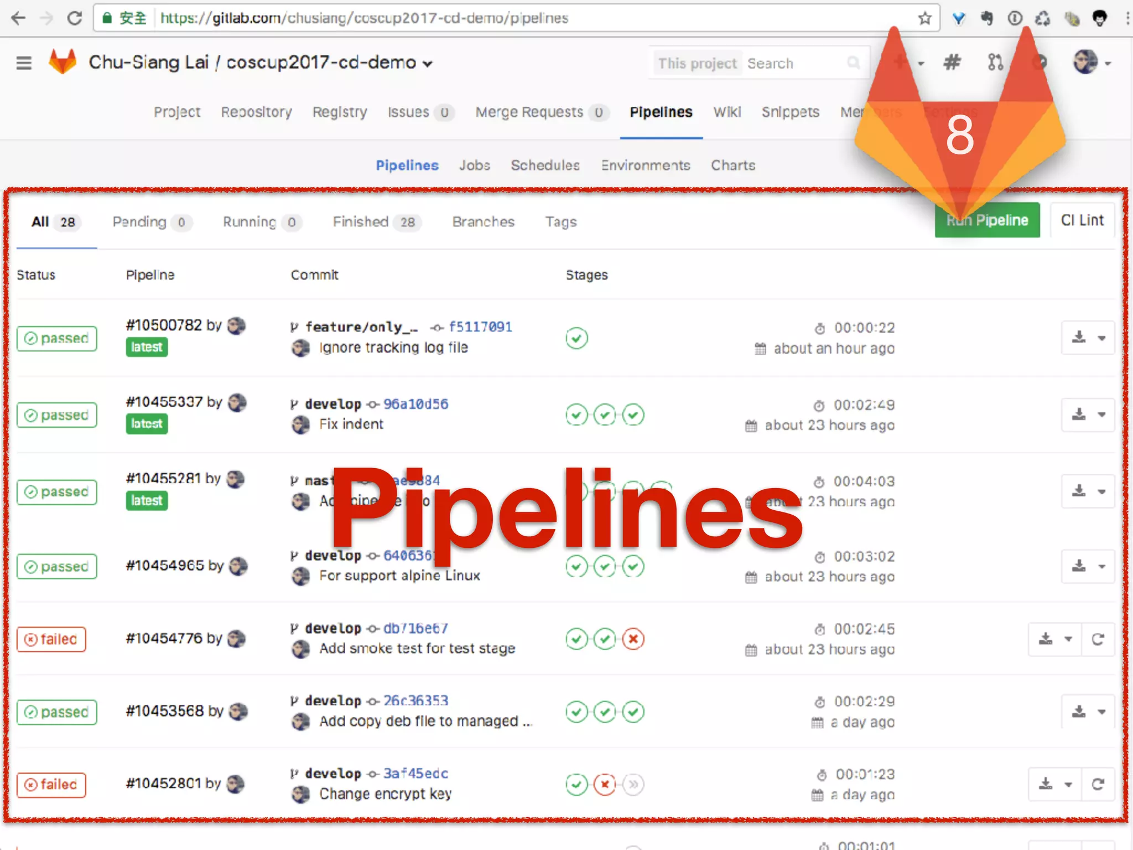The height and width of the screenshot is (850, 1133).
Task: Click the CI Lint button
Action: coord(1082,220)
